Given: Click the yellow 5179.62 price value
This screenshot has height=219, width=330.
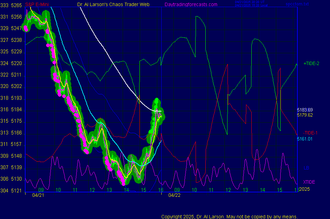Looking at the screenshot, I should pos(305,115).
